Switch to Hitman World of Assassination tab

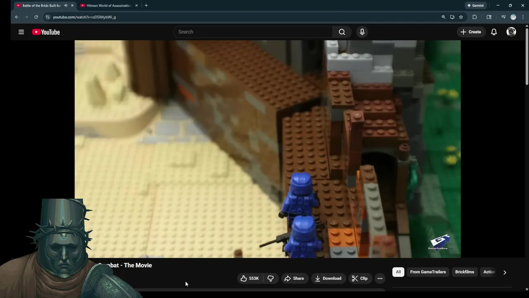point(109,5)
